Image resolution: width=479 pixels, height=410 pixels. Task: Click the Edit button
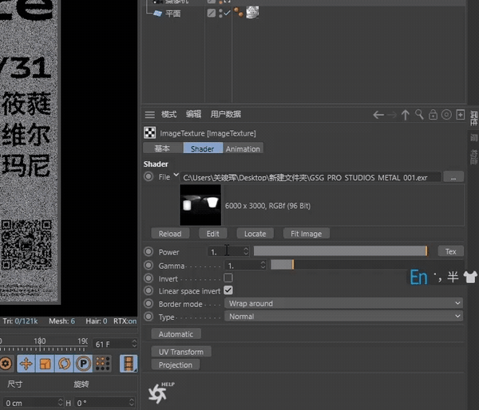(x=212, y=234)
